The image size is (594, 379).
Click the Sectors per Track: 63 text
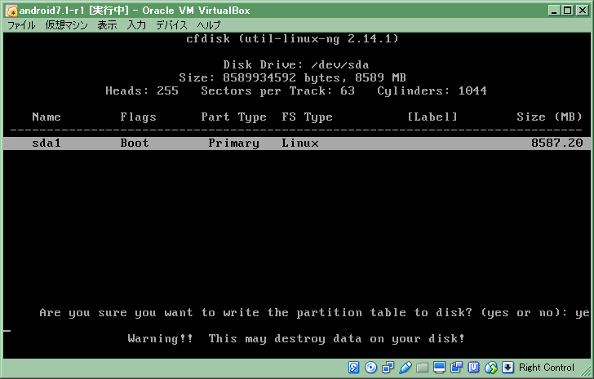(277, 90)
